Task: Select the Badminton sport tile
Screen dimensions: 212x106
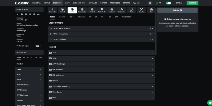Action: click(122, 10)
